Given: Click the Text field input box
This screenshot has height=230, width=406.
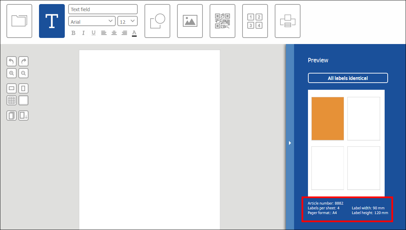Looking at the screenshot, I should (x=102, y=9).
